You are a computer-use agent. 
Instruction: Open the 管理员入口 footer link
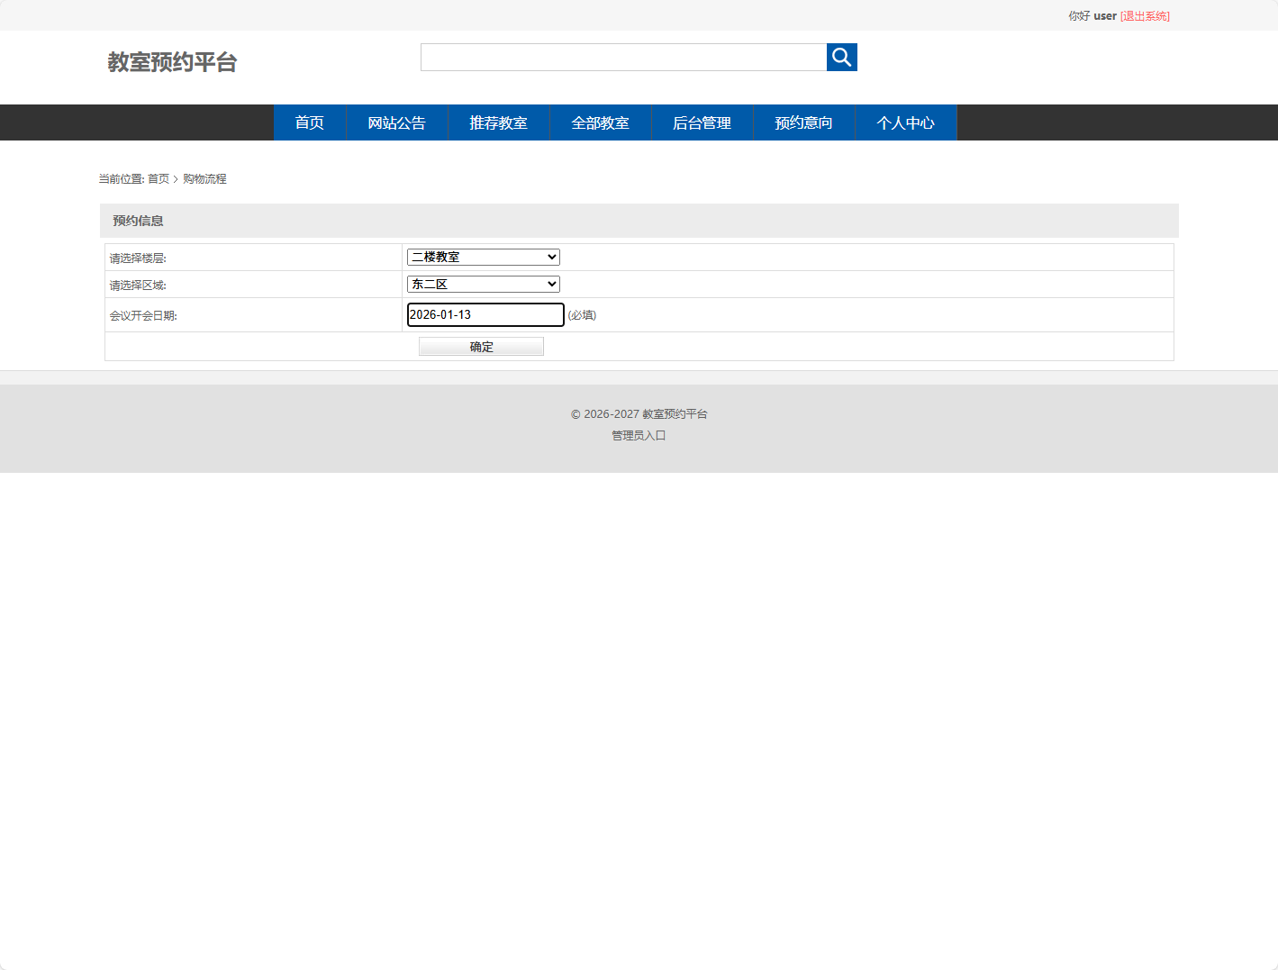639,436
